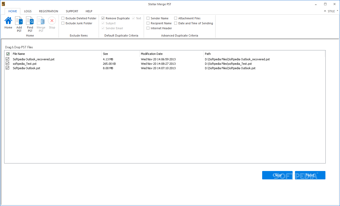Collapse the ribbon with the arrow
Image resolution: width=340 pixels, height=206 pixels.
tap(325, 11)
